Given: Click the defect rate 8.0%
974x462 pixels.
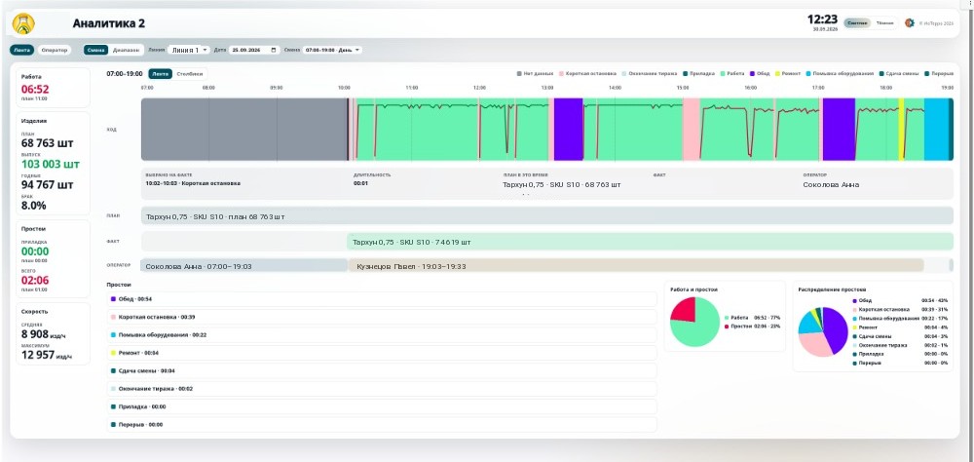Looking at the screenshot, I should click(33, 206).
